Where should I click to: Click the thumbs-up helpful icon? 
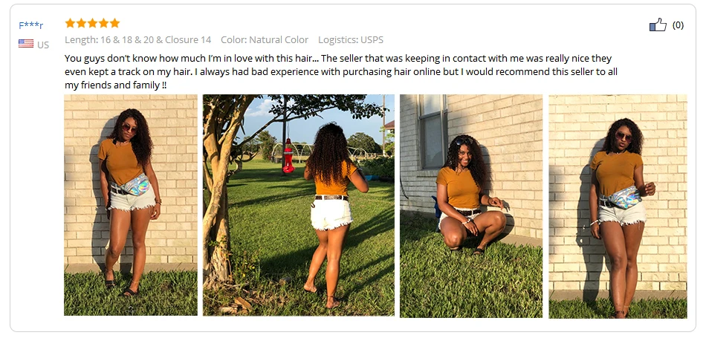(658, 25)
